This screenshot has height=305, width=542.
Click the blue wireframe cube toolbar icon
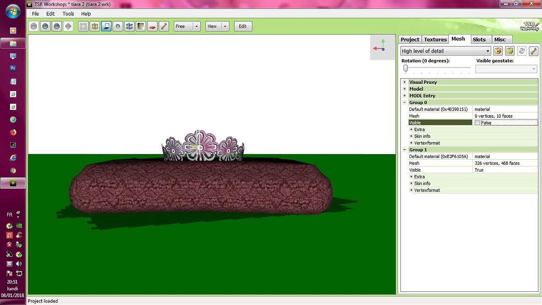(129, 26)
